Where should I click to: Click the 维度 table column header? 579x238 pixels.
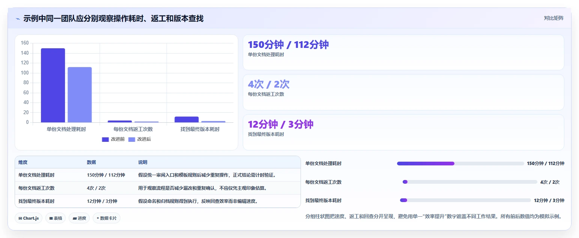pyautogui.click(x=23, y=162)
